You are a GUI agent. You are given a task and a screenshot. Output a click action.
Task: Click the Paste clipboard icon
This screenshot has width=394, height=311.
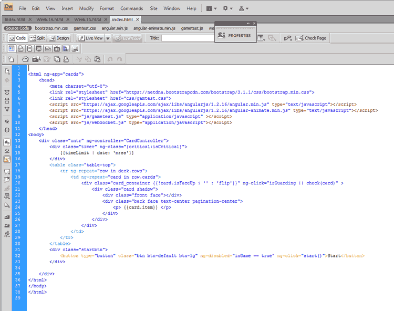[97, 59]
